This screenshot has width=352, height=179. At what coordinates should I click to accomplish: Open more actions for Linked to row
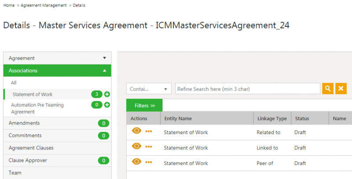(x=149, y=147)
